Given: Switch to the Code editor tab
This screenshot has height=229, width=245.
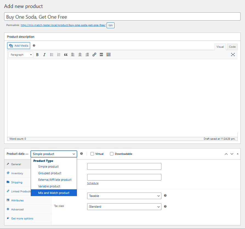Looking at the screenshot, I should coord(232,47).
